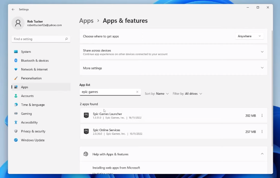Image resolution: width=280 pixels, height=178 pixels.
Task: Select the Apps sidebar icon
Action: 16,87
